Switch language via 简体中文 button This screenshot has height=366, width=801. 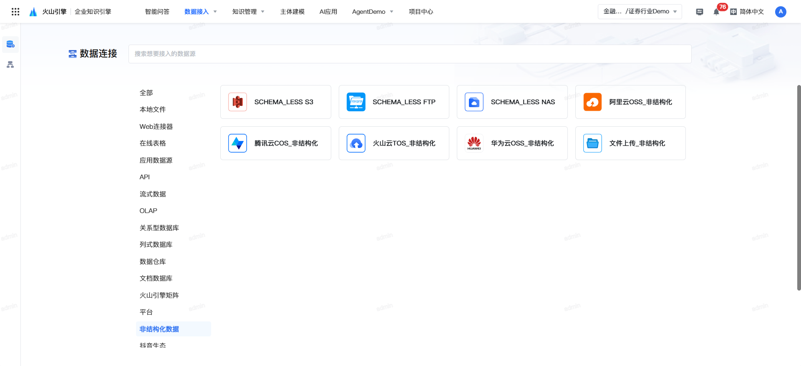coord(747,12)
